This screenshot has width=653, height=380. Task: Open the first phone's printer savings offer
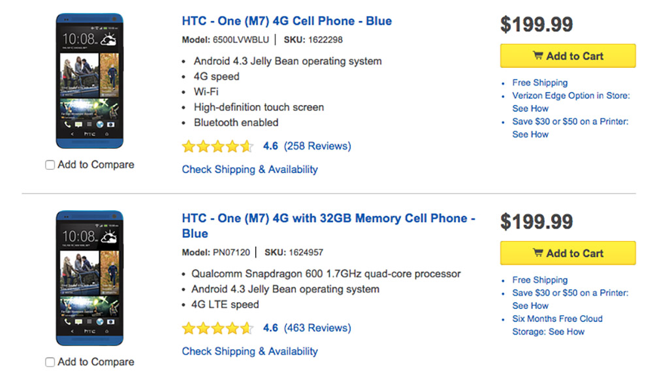(x=570, y=122)
